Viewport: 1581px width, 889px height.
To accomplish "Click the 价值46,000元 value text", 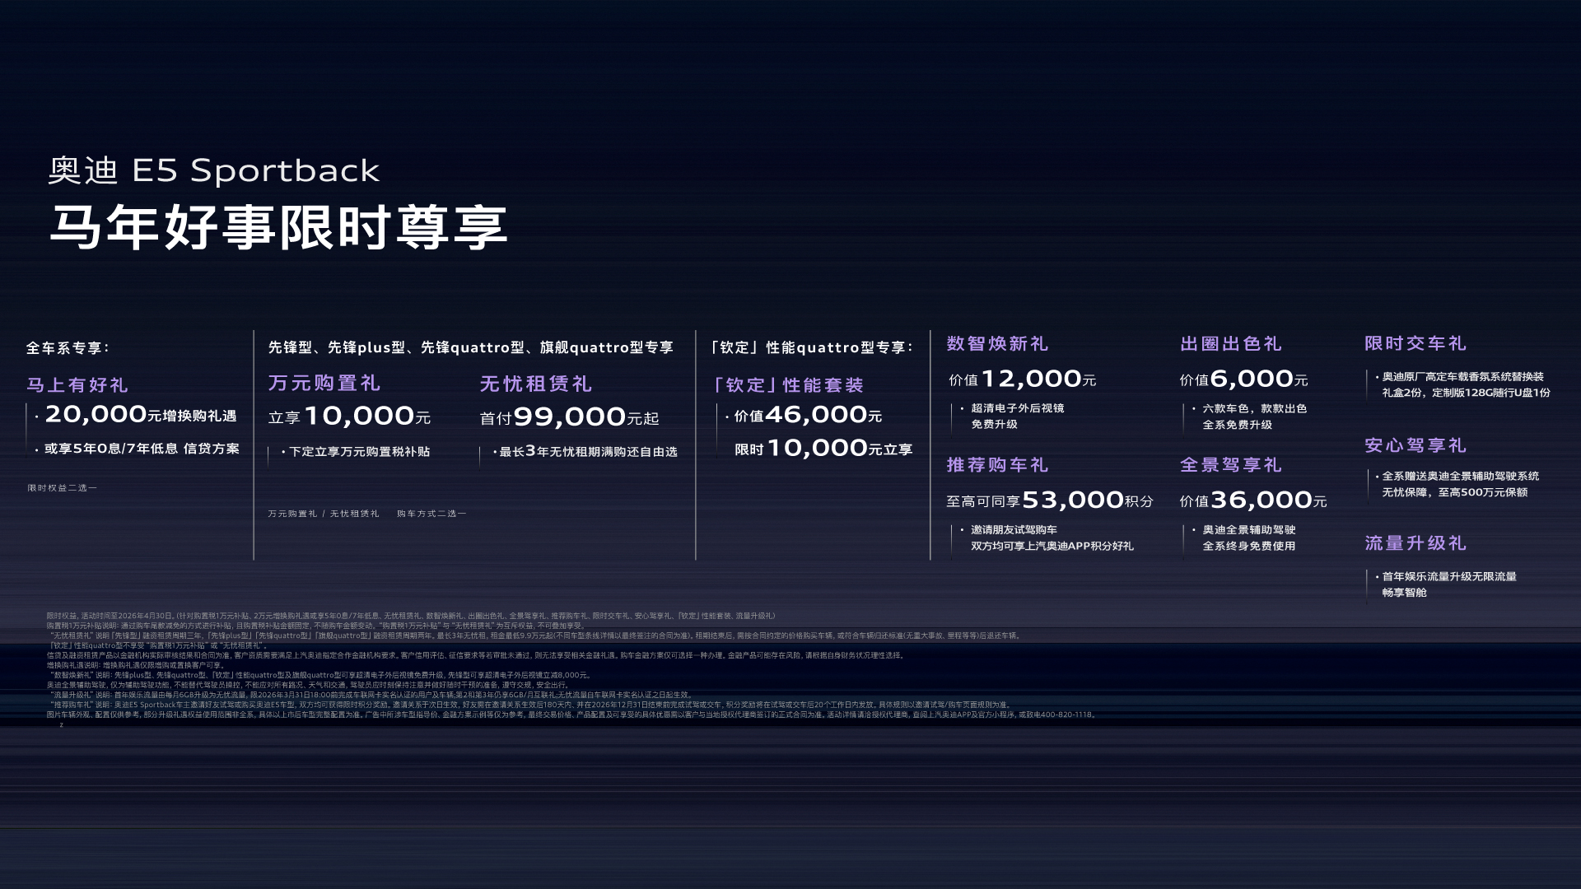I will click(807, 415).
